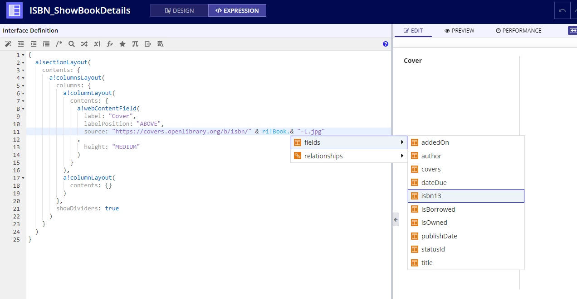Open the PERFORMANCE tab
The height and width of the screenshot is (299, 577).
pyautogui.click(x=518, y=30)
